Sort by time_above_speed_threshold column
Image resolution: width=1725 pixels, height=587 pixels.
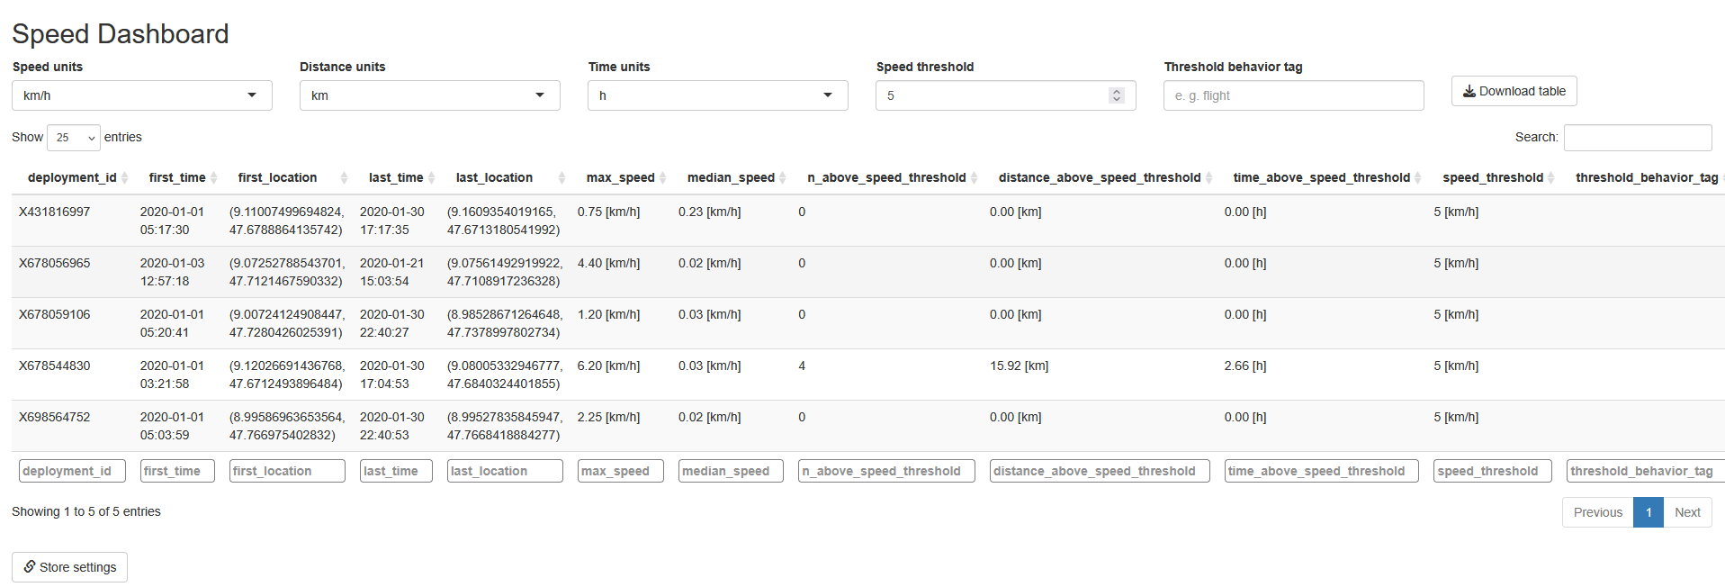[x=1322, y=177]
